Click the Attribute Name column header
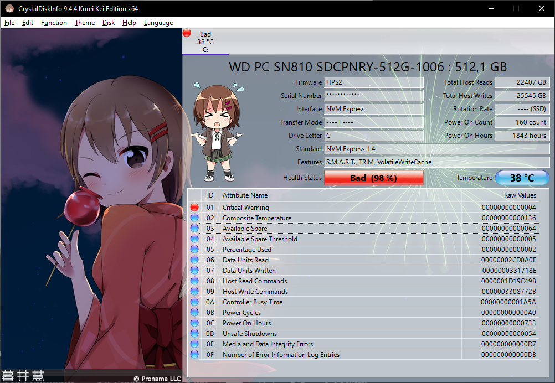555x383 pixels. click(x=245, y=195)
